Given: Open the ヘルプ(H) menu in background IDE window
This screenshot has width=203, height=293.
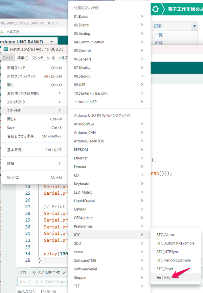Looking at the screenshot, I should tap(14, 32).
